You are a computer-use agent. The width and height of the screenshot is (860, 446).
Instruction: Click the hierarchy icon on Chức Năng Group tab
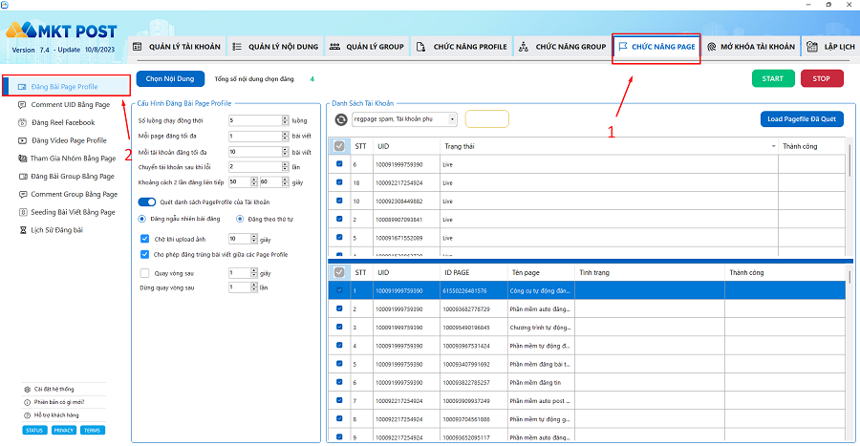[x=524, y=47]
